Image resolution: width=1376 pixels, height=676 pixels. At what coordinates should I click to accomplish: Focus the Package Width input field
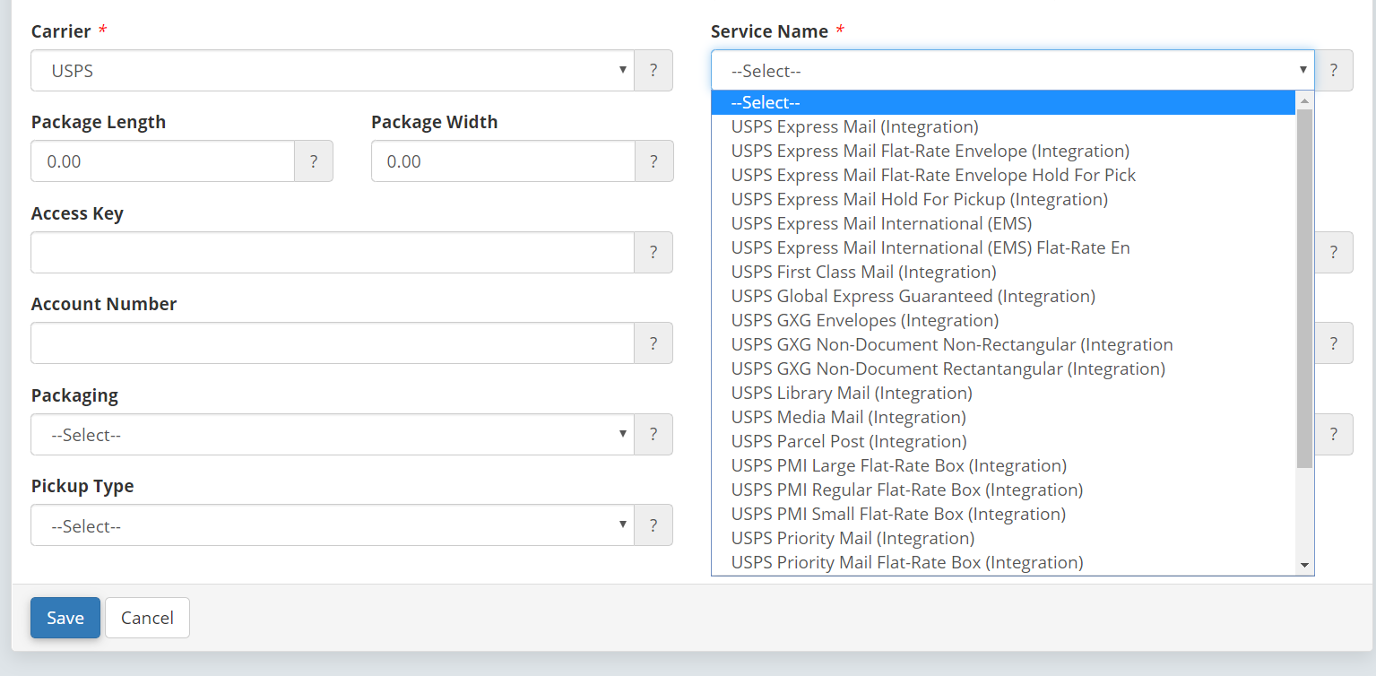(503, 161)
